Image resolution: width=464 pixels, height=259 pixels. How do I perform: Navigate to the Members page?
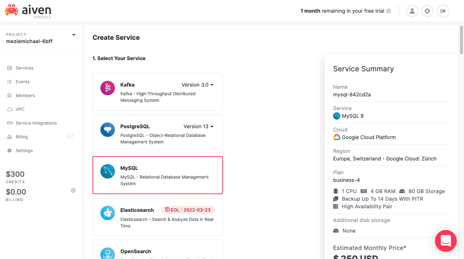pos(25,96)
